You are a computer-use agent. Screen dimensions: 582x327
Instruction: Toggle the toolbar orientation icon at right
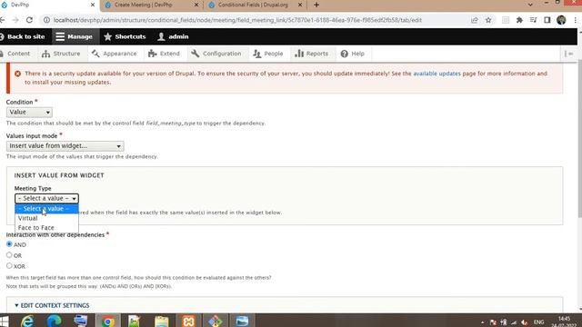point(569,54)
